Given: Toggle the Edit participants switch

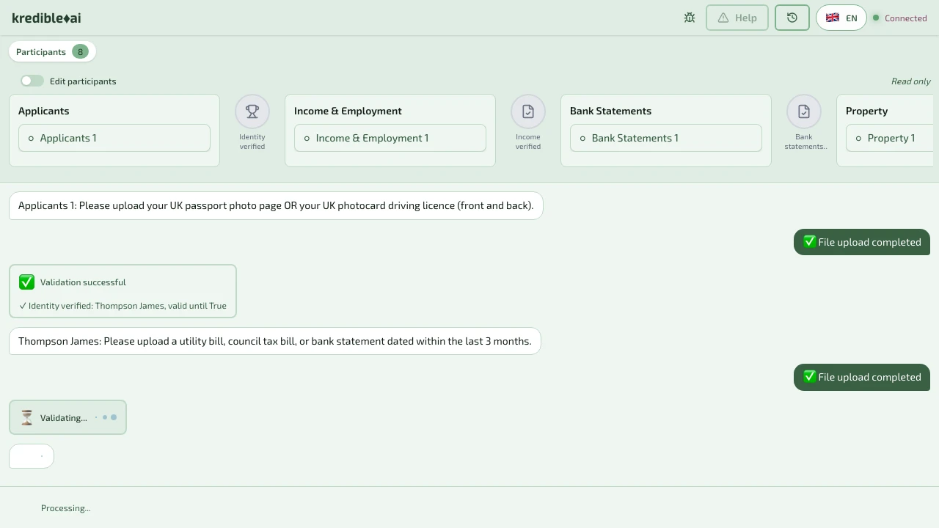Looking at the screenshot, I should point(32,81).
